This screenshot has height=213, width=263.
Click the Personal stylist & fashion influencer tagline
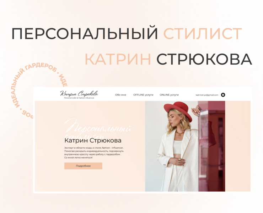(x=79, y=98)
